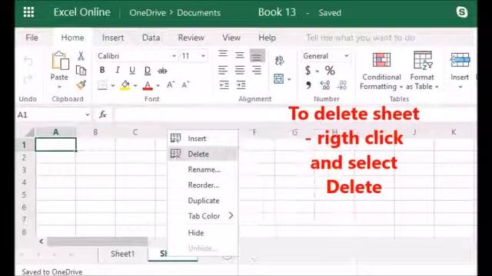The width and height of the screenshot is (492, 276).
Task: Switch to the Review ribbon tab
Action: coord(191,38)
